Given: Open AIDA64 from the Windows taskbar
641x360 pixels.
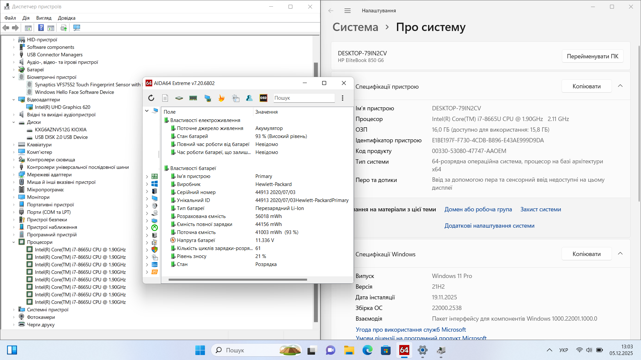Looking at the screenshot, I should pyautogui.click(x=404, y=350).
